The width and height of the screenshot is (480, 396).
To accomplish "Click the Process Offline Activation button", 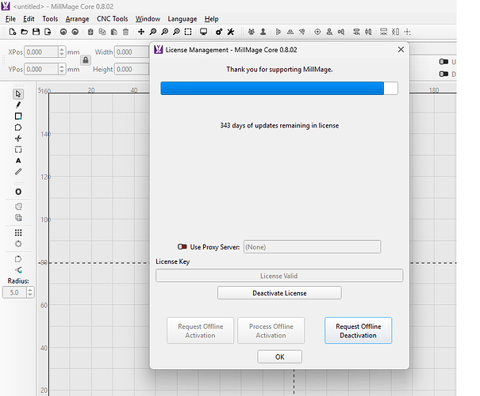I will click(x=271, y=330).
